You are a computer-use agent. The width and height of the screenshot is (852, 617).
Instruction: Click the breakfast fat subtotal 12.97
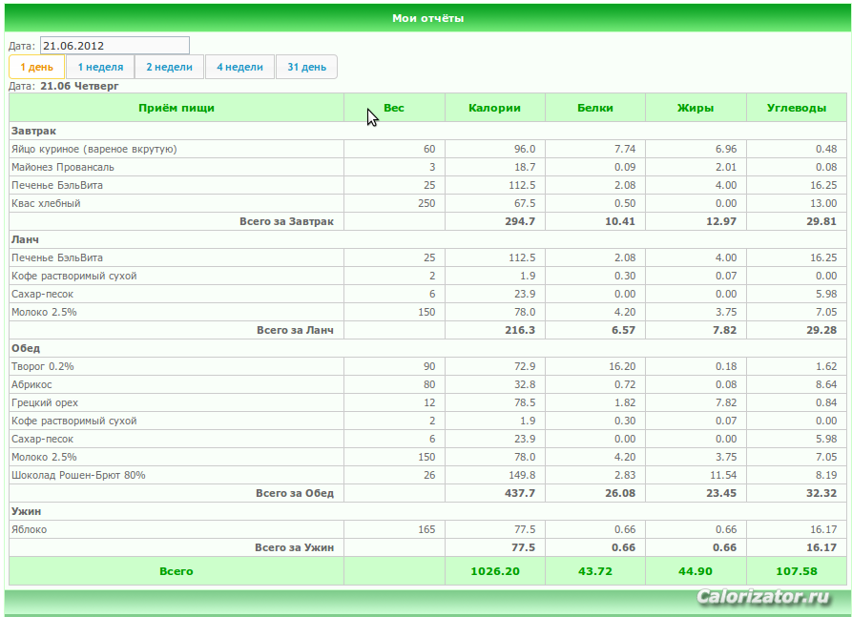(x=721, y=221)
